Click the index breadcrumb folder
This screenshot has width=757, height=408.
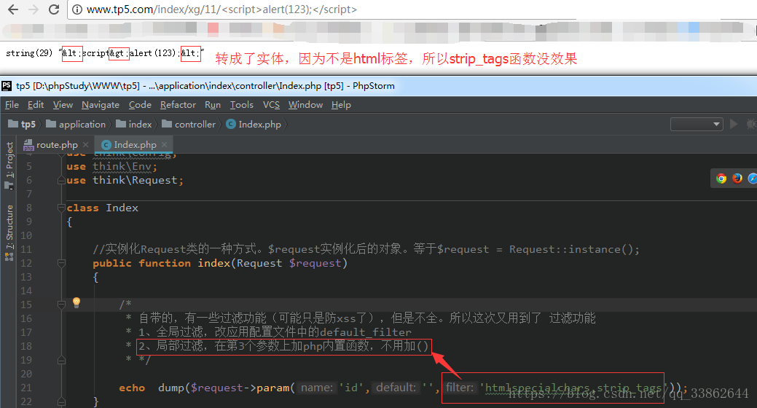pos(134,124)
